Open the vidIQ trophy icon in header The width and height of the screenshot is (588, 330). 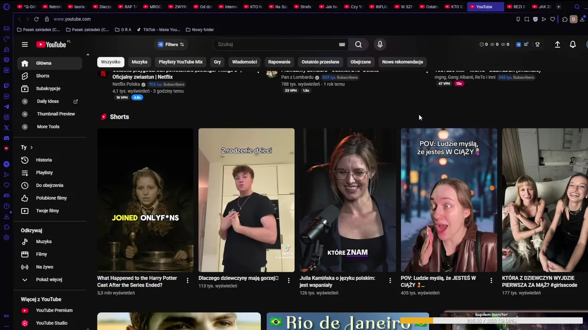point(537,44)
